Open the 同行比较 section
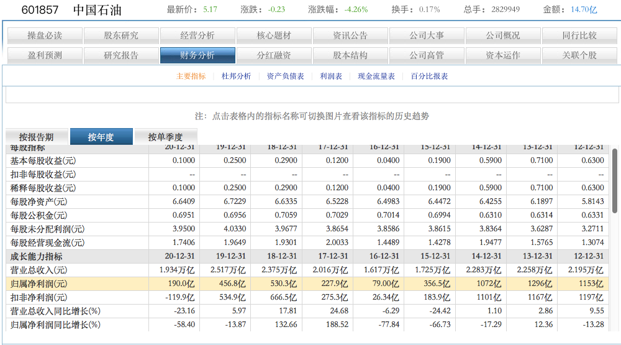Viewport: 621px width, 345px height. pos(580,35)
